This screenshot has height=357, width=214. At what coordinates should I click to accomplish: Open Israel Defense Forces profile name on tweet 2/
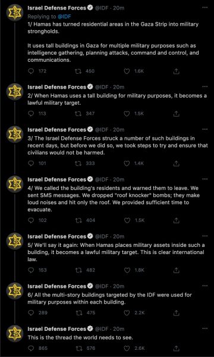[57, 87]
